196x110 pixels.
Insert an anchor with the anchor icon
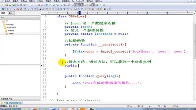pyautogui.click(x=43, y=9)
